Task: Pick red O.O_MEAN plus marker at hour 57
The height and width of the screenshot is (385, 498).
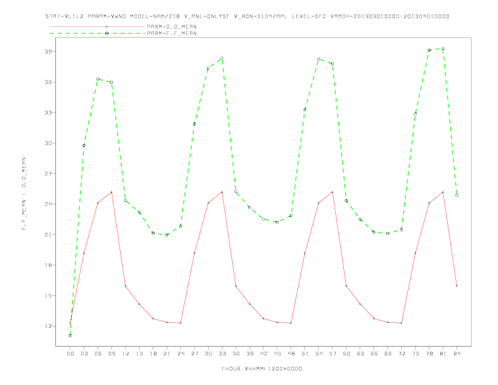Action: [333, 192]
